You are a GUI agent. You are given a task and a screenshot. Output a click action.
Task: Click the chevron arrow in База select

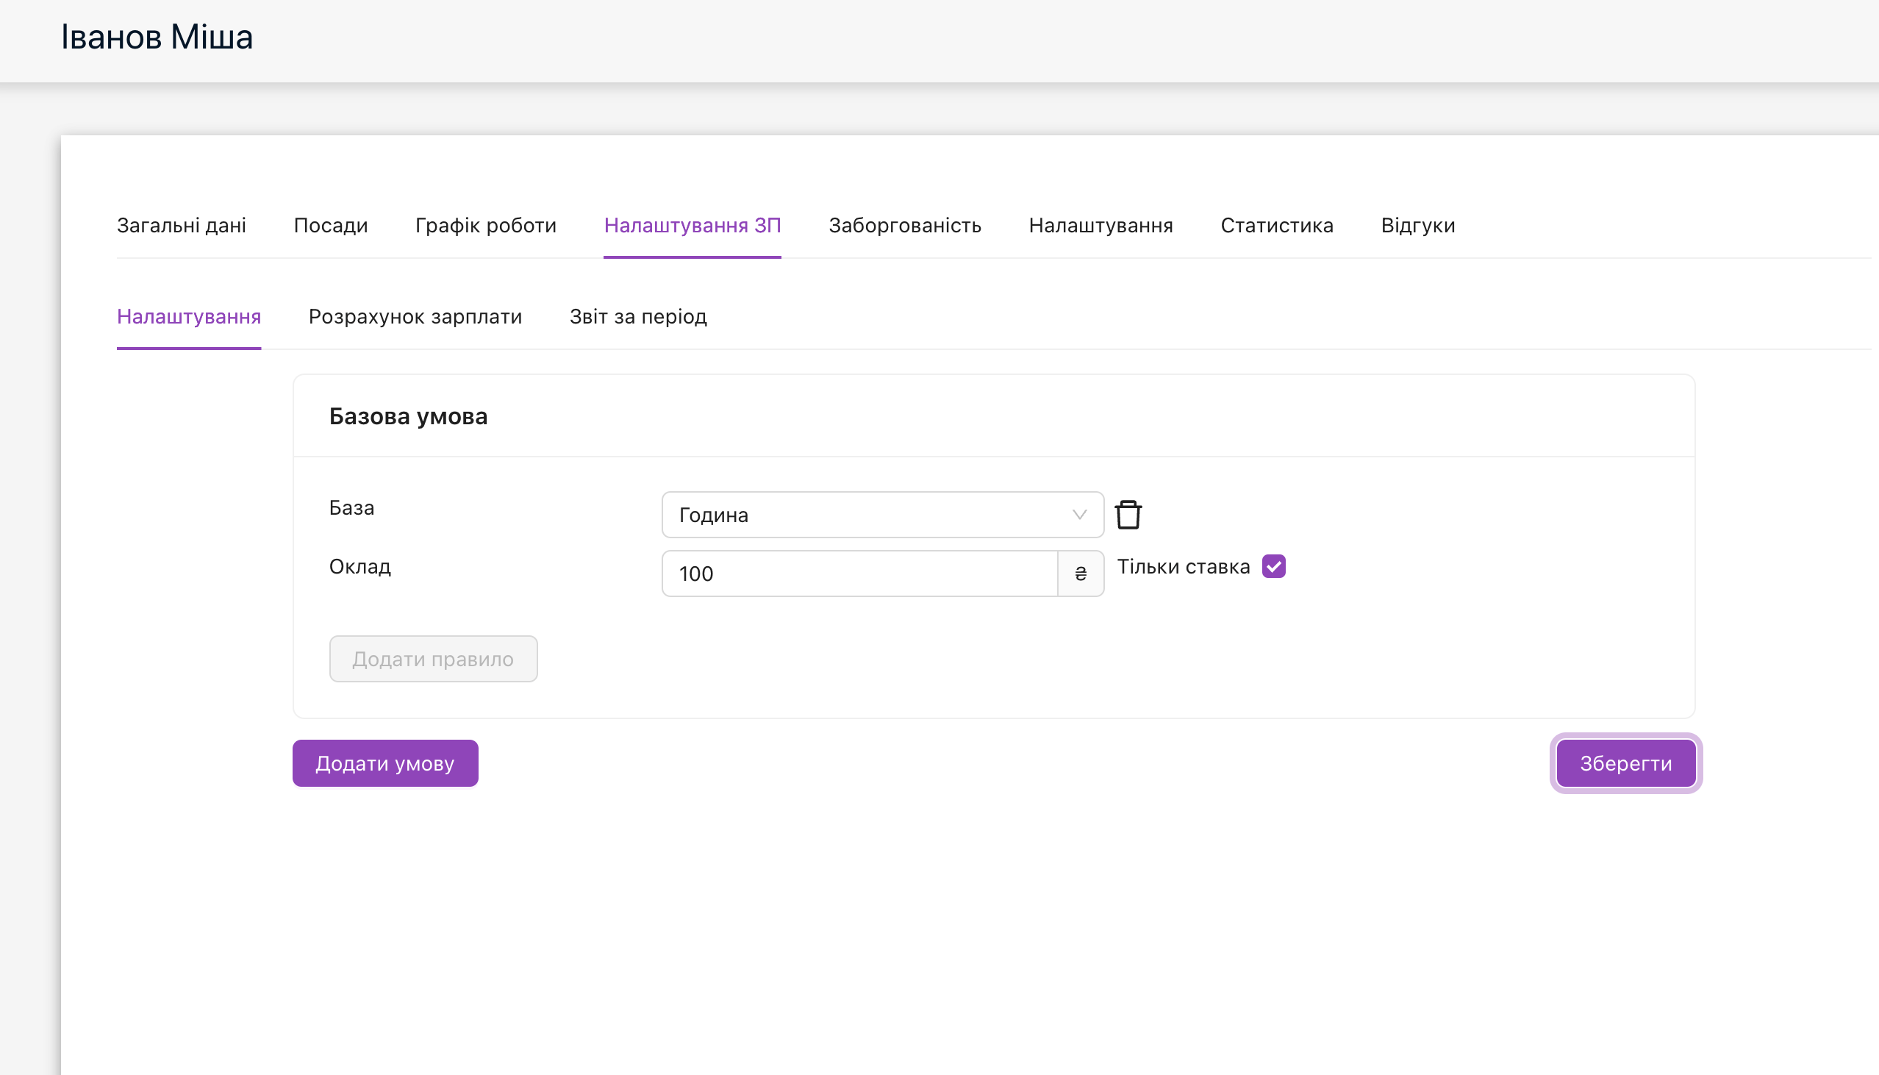(1079, 515)
